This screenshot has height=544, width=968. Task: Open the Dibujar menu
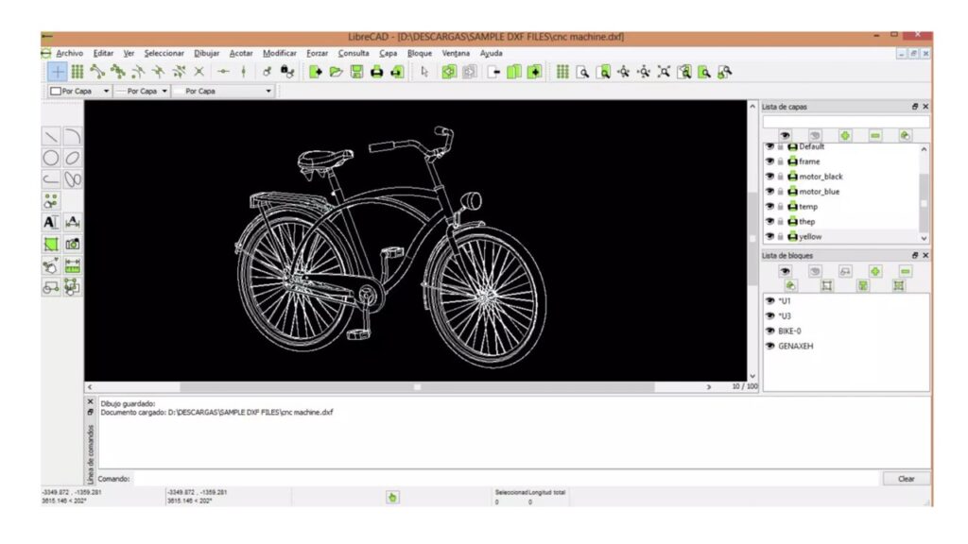click(207, 53)
